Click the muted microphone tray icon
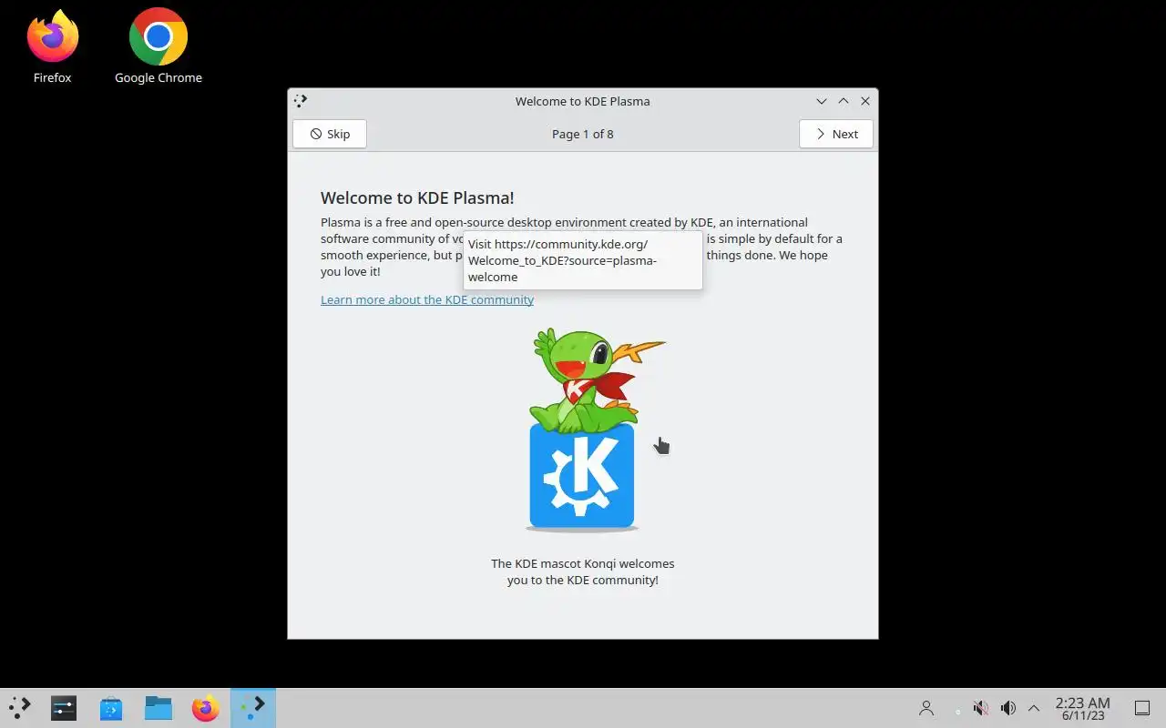The image size is (1166, 728). 981,708
